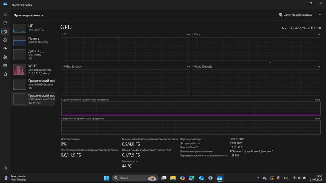Open the Services page icon

tap(5, 74)
